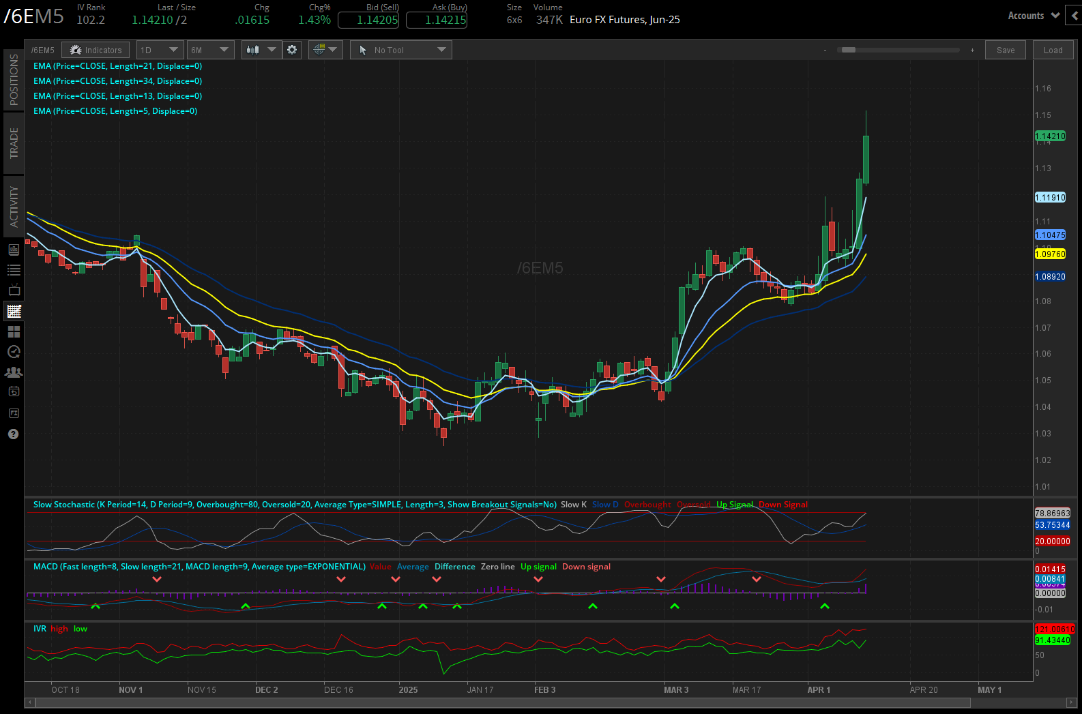1082x714 pixels.
Task: Click the 91.43440 IVR low value label
Action: pos(1053,640)
